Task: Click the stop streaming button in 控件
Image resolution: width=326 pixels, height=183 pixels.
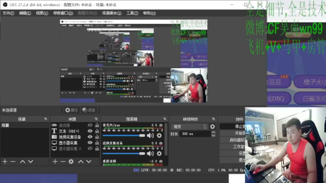Action: coord(232,126)
